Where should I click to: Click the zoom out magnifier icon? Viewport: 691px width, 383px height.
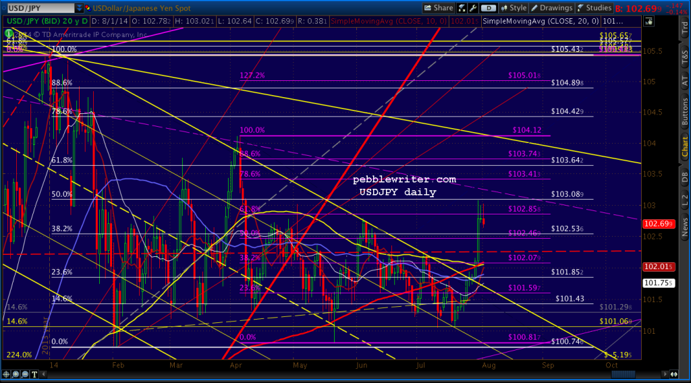coord(25,374)
